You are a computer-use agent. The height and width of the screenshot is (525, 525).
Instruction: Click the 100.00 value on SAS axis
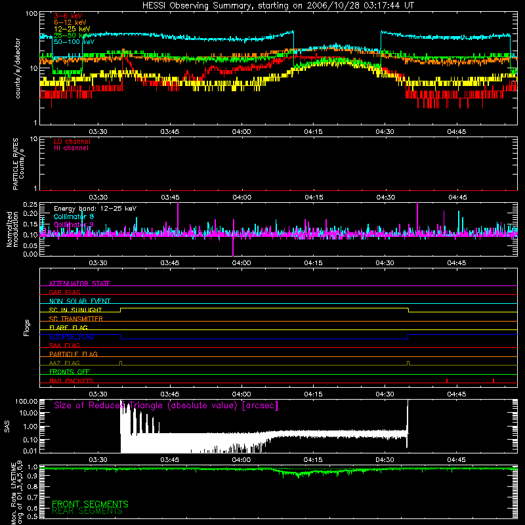26,401
